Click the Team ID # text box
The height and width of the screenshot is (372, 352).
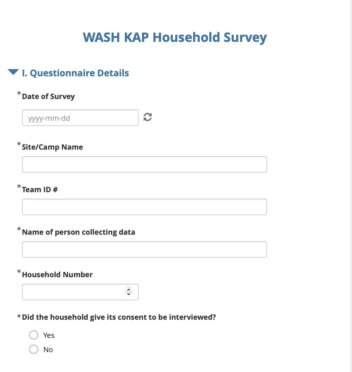pos(144,207)
